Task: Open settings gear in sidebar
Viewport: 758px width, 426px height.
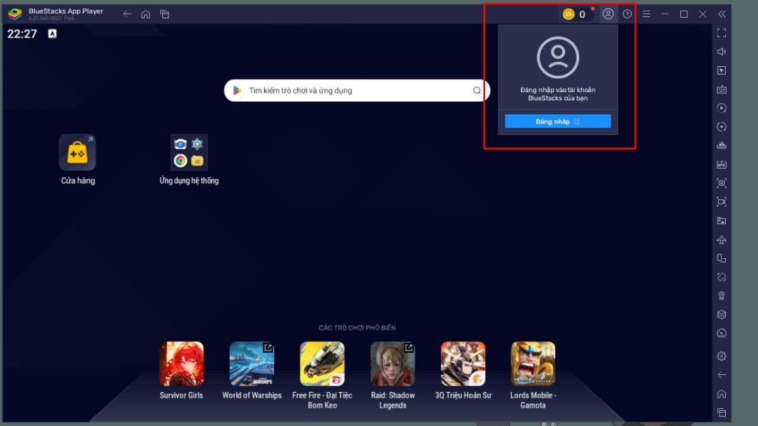Action: tap(722, 357)
